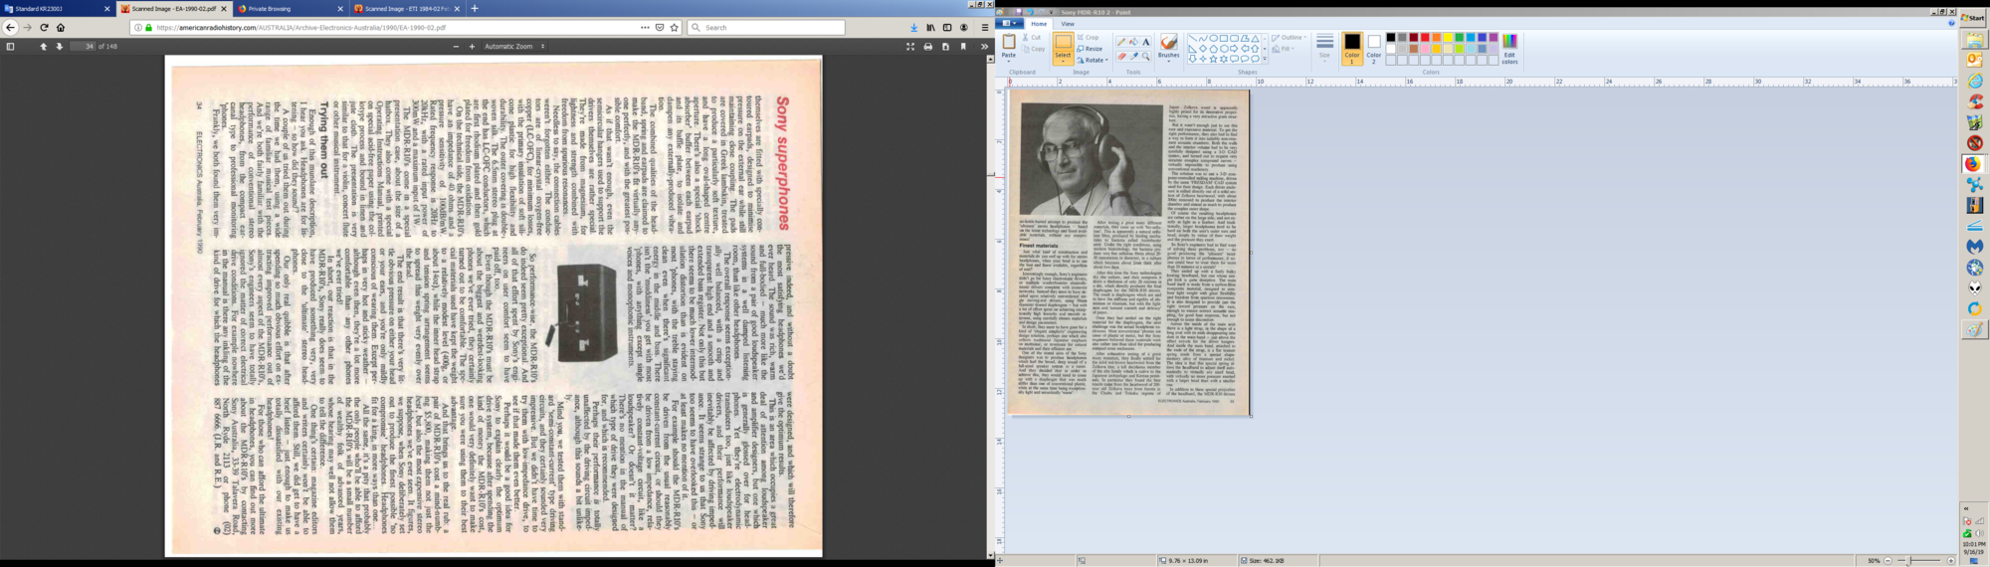Image resolution: width=1990 pixels, height=567 pixels.
Task: Select the Fill with color bucket tool
Action: 1133,42
